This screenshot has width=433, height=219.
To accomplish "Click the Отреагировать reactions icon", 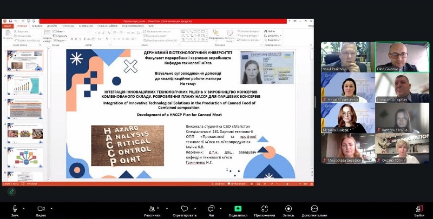I will (185, 209).
